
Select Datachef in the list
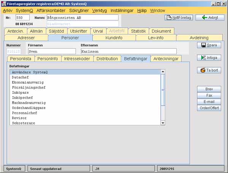[85, 77]
